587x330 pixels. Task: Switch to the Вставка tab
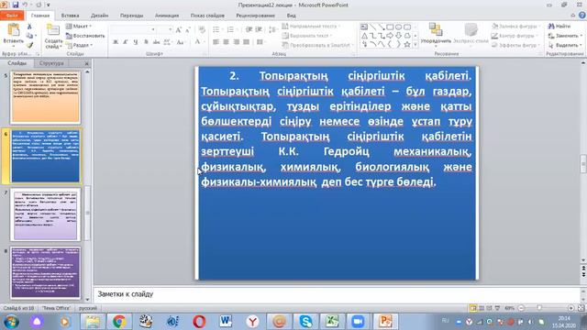[x=70, y=16]
